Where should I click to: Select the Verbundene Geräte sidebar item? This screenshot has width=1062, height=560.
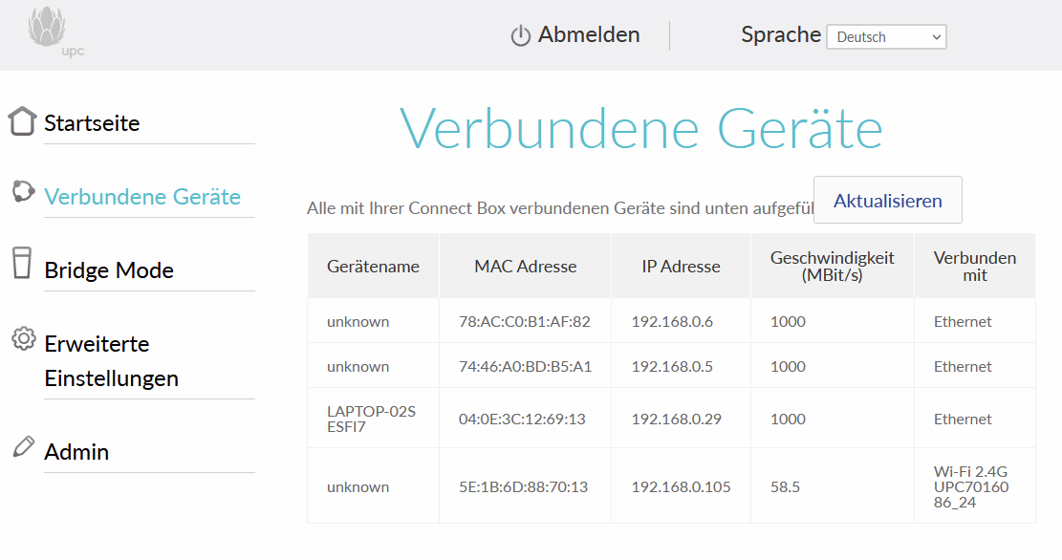142,197
